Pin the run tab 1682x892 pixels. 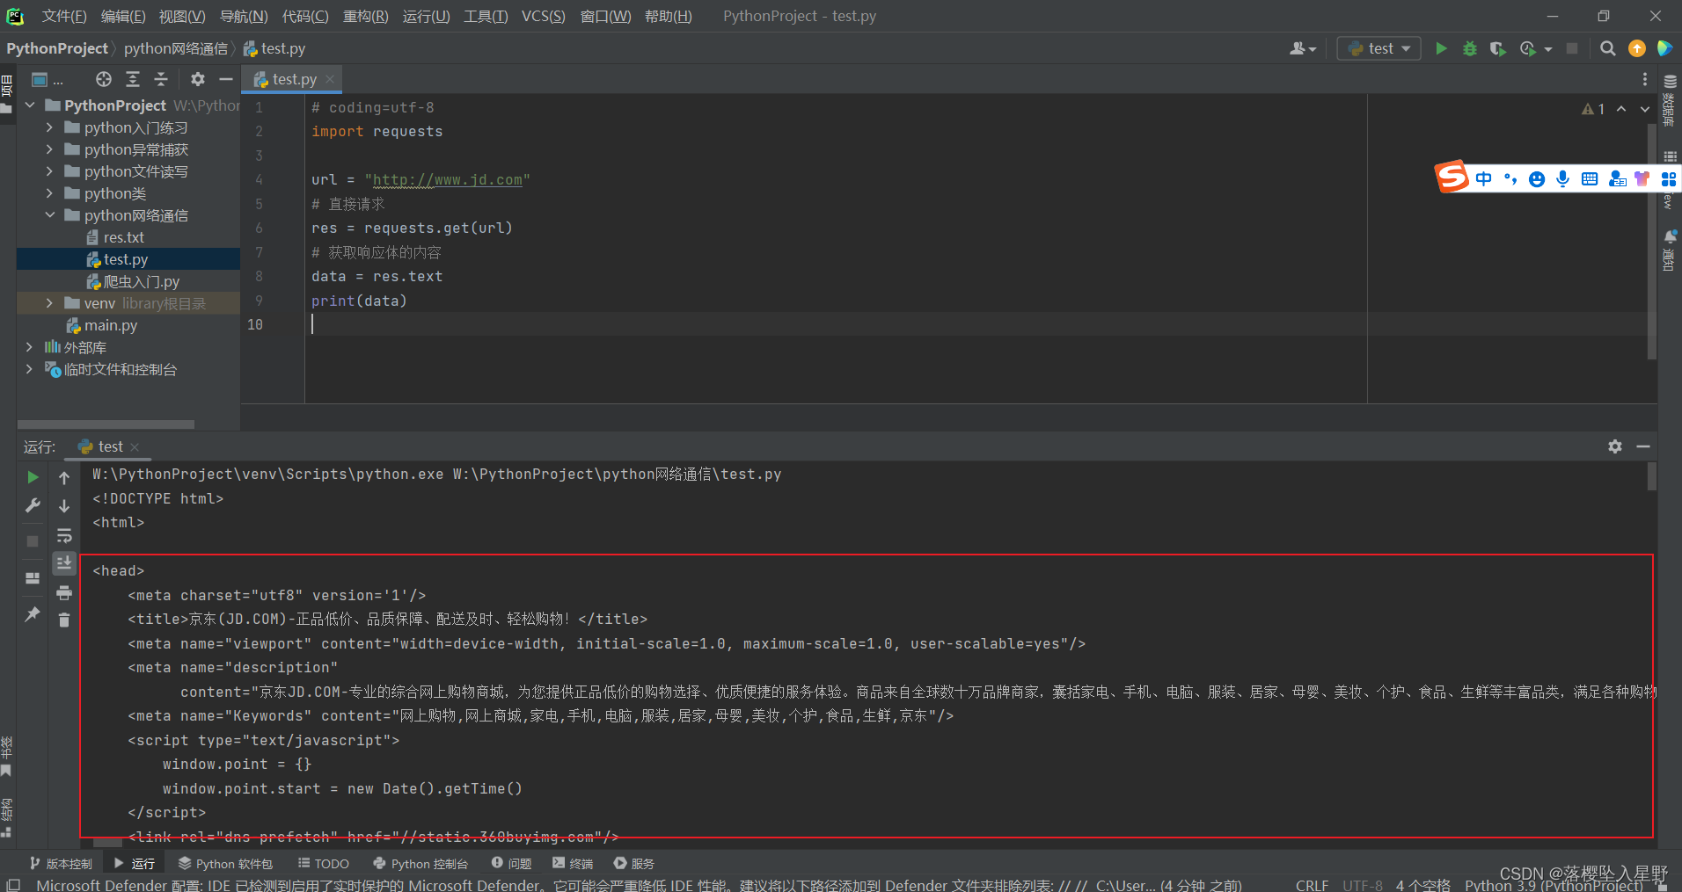click(33, 614)
